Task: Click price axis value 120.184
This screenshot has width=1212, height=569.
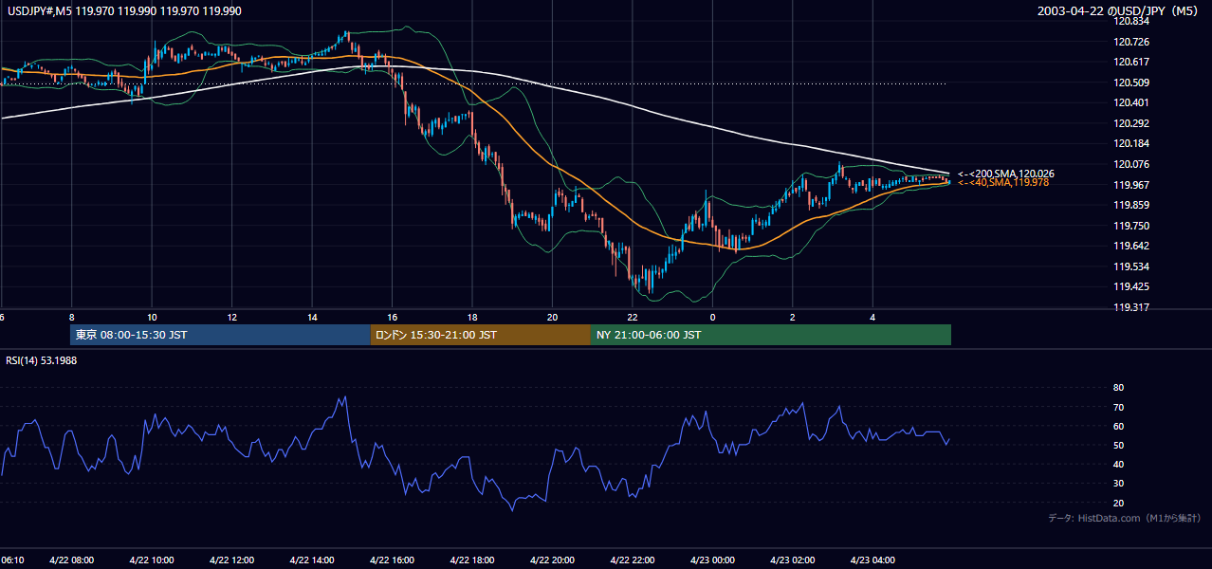Action: pos(1130,143)
